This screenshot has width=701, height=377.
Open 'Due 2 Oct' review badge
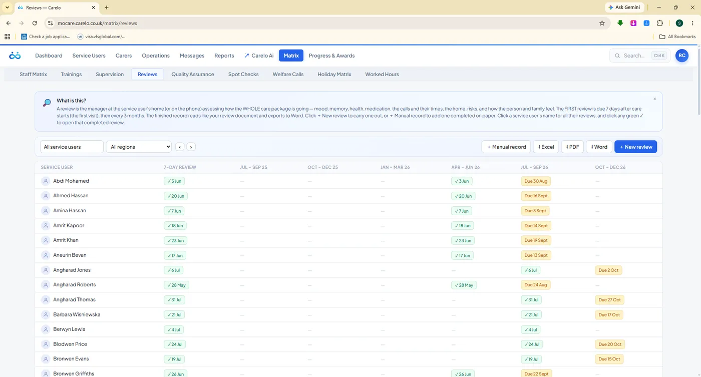point(608,270)
